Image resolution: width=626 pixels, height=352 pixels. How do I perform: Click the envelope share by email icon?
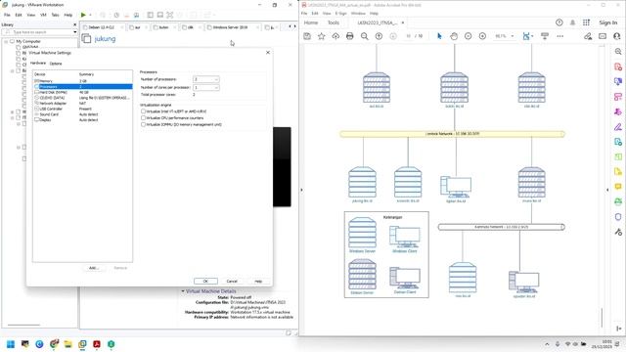603,36
